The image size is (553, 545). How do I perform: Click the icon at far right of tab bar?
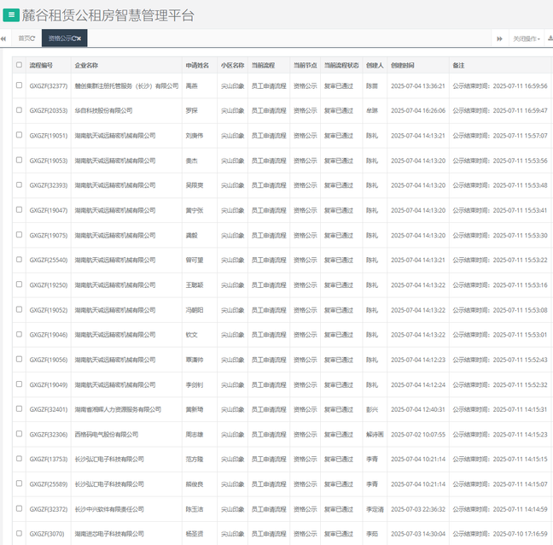(x=550, y=38)
